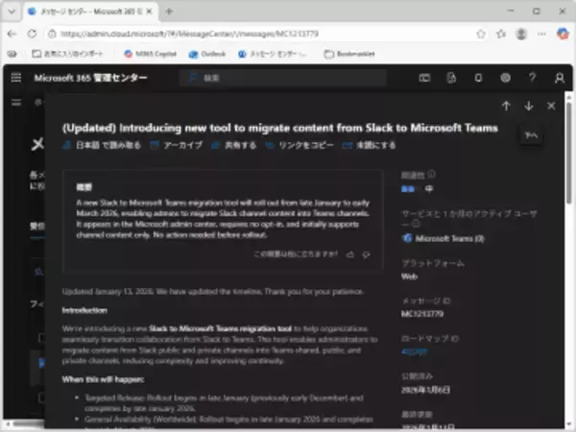Reload the current page
Viewport: 576px width, 432px height.
point(32,34)
